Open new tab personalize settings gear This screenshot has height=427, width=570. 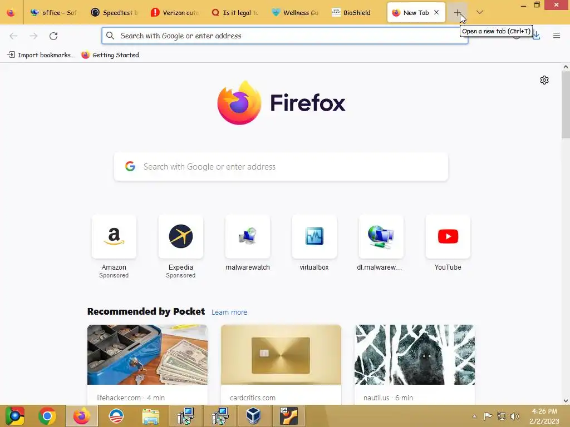pyautogui.click(x=544, y=80)
